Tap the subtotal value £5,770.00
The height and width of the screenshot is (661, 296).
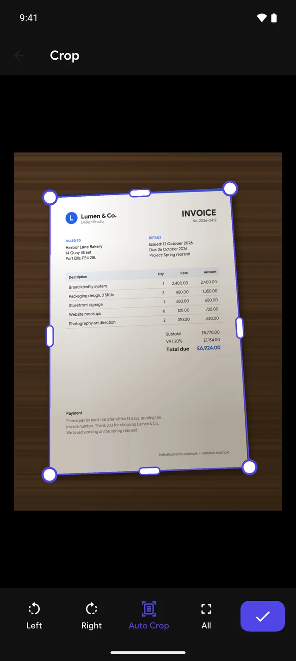coord(210,332)
